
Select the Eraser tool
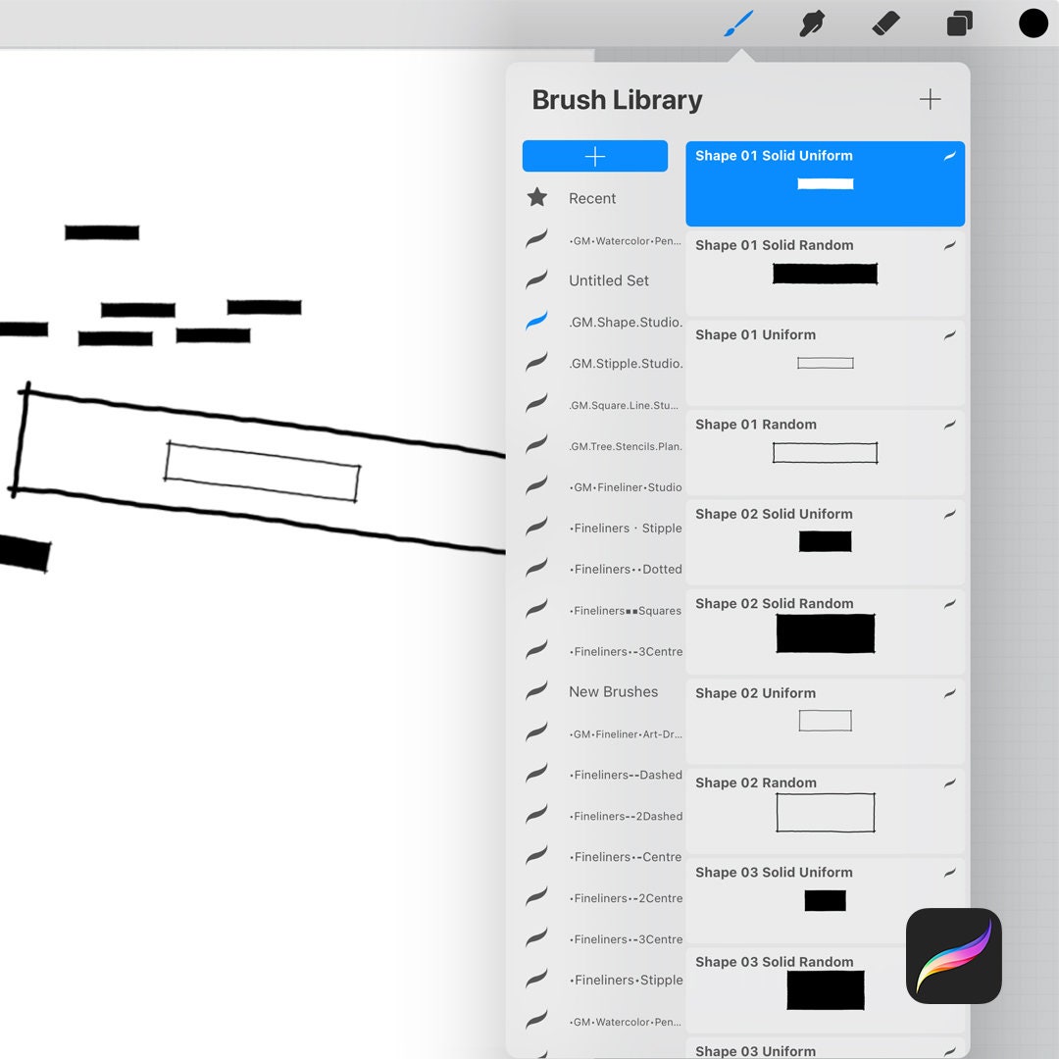pos(884,22)
